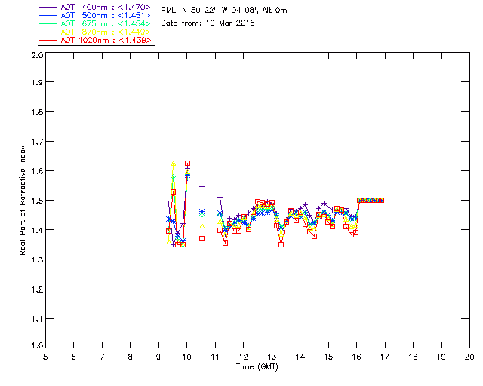
Task: Click the y-axis tick label 1.5
Action: [37, 201]
